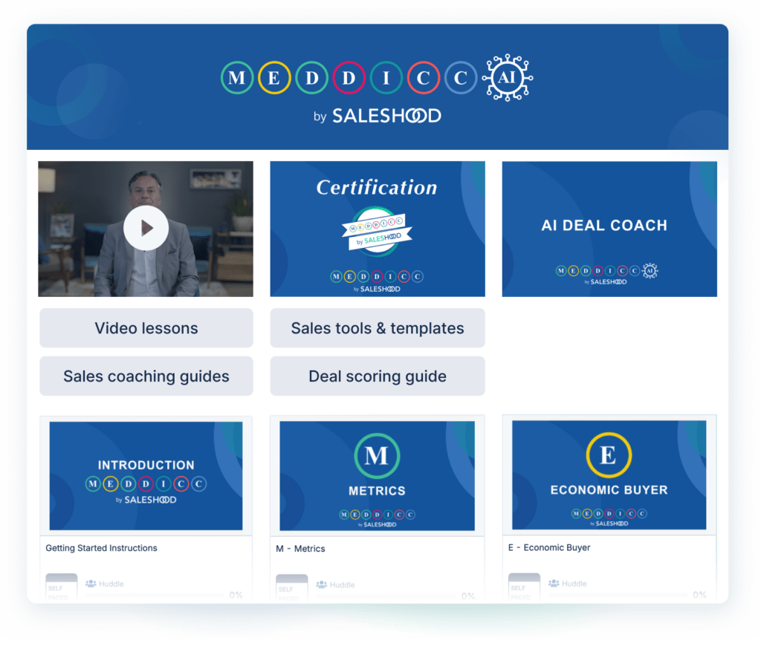Click the AI gear icon in header banner
Screen dimensions: 761x646
(507, 78)
